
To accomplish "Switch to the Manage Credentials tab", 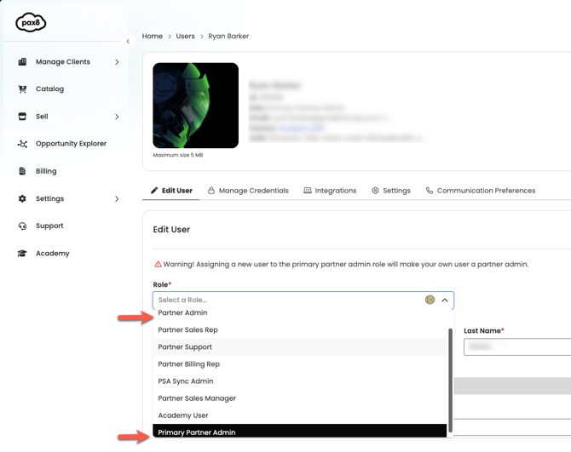I will tap(248, 191).
